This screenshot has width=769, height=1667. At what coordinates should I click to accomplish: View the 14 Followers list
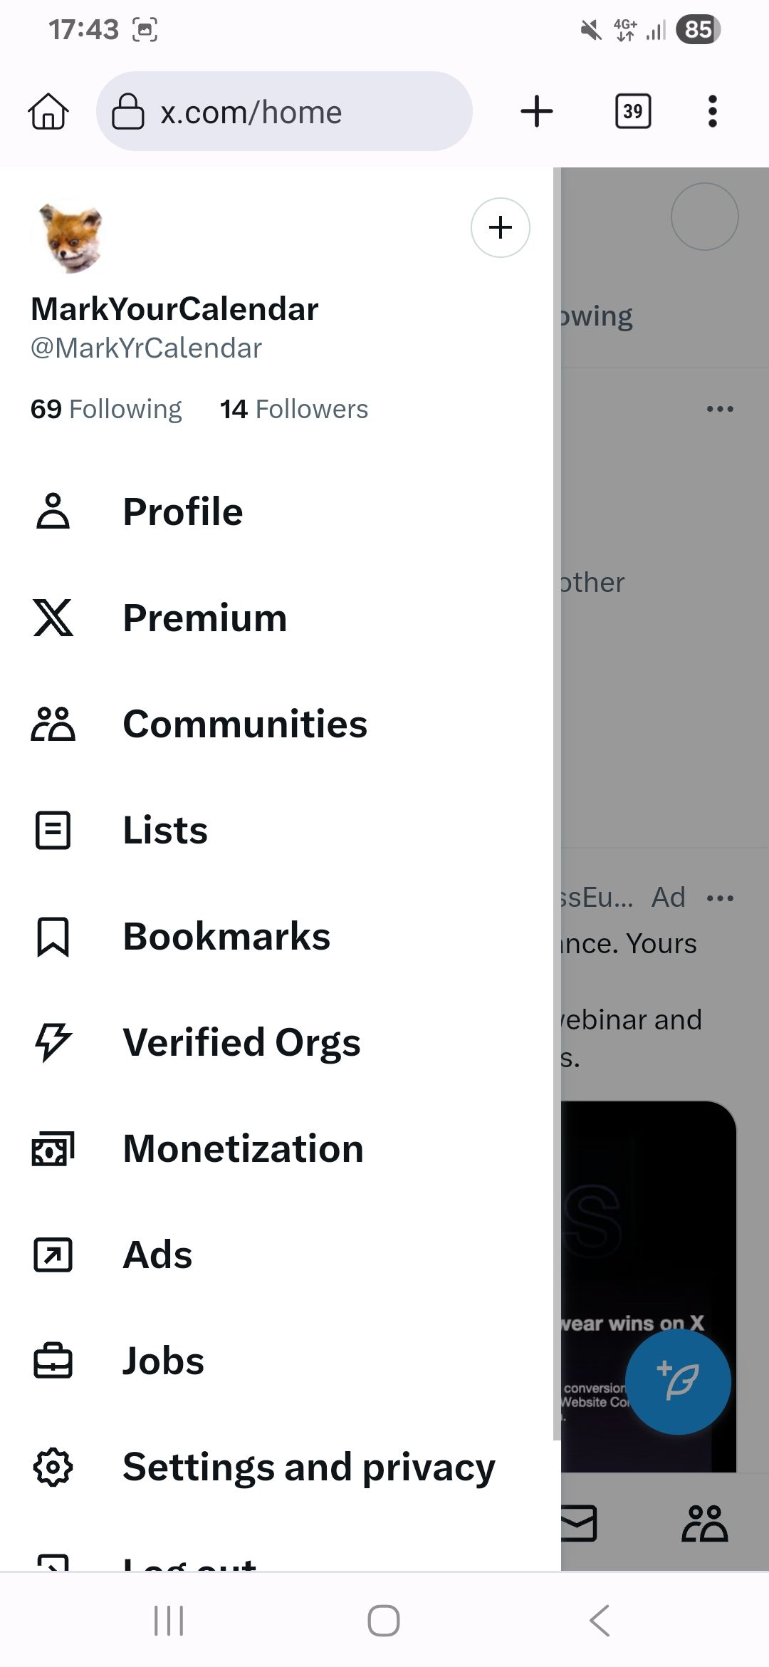(294, 409)
